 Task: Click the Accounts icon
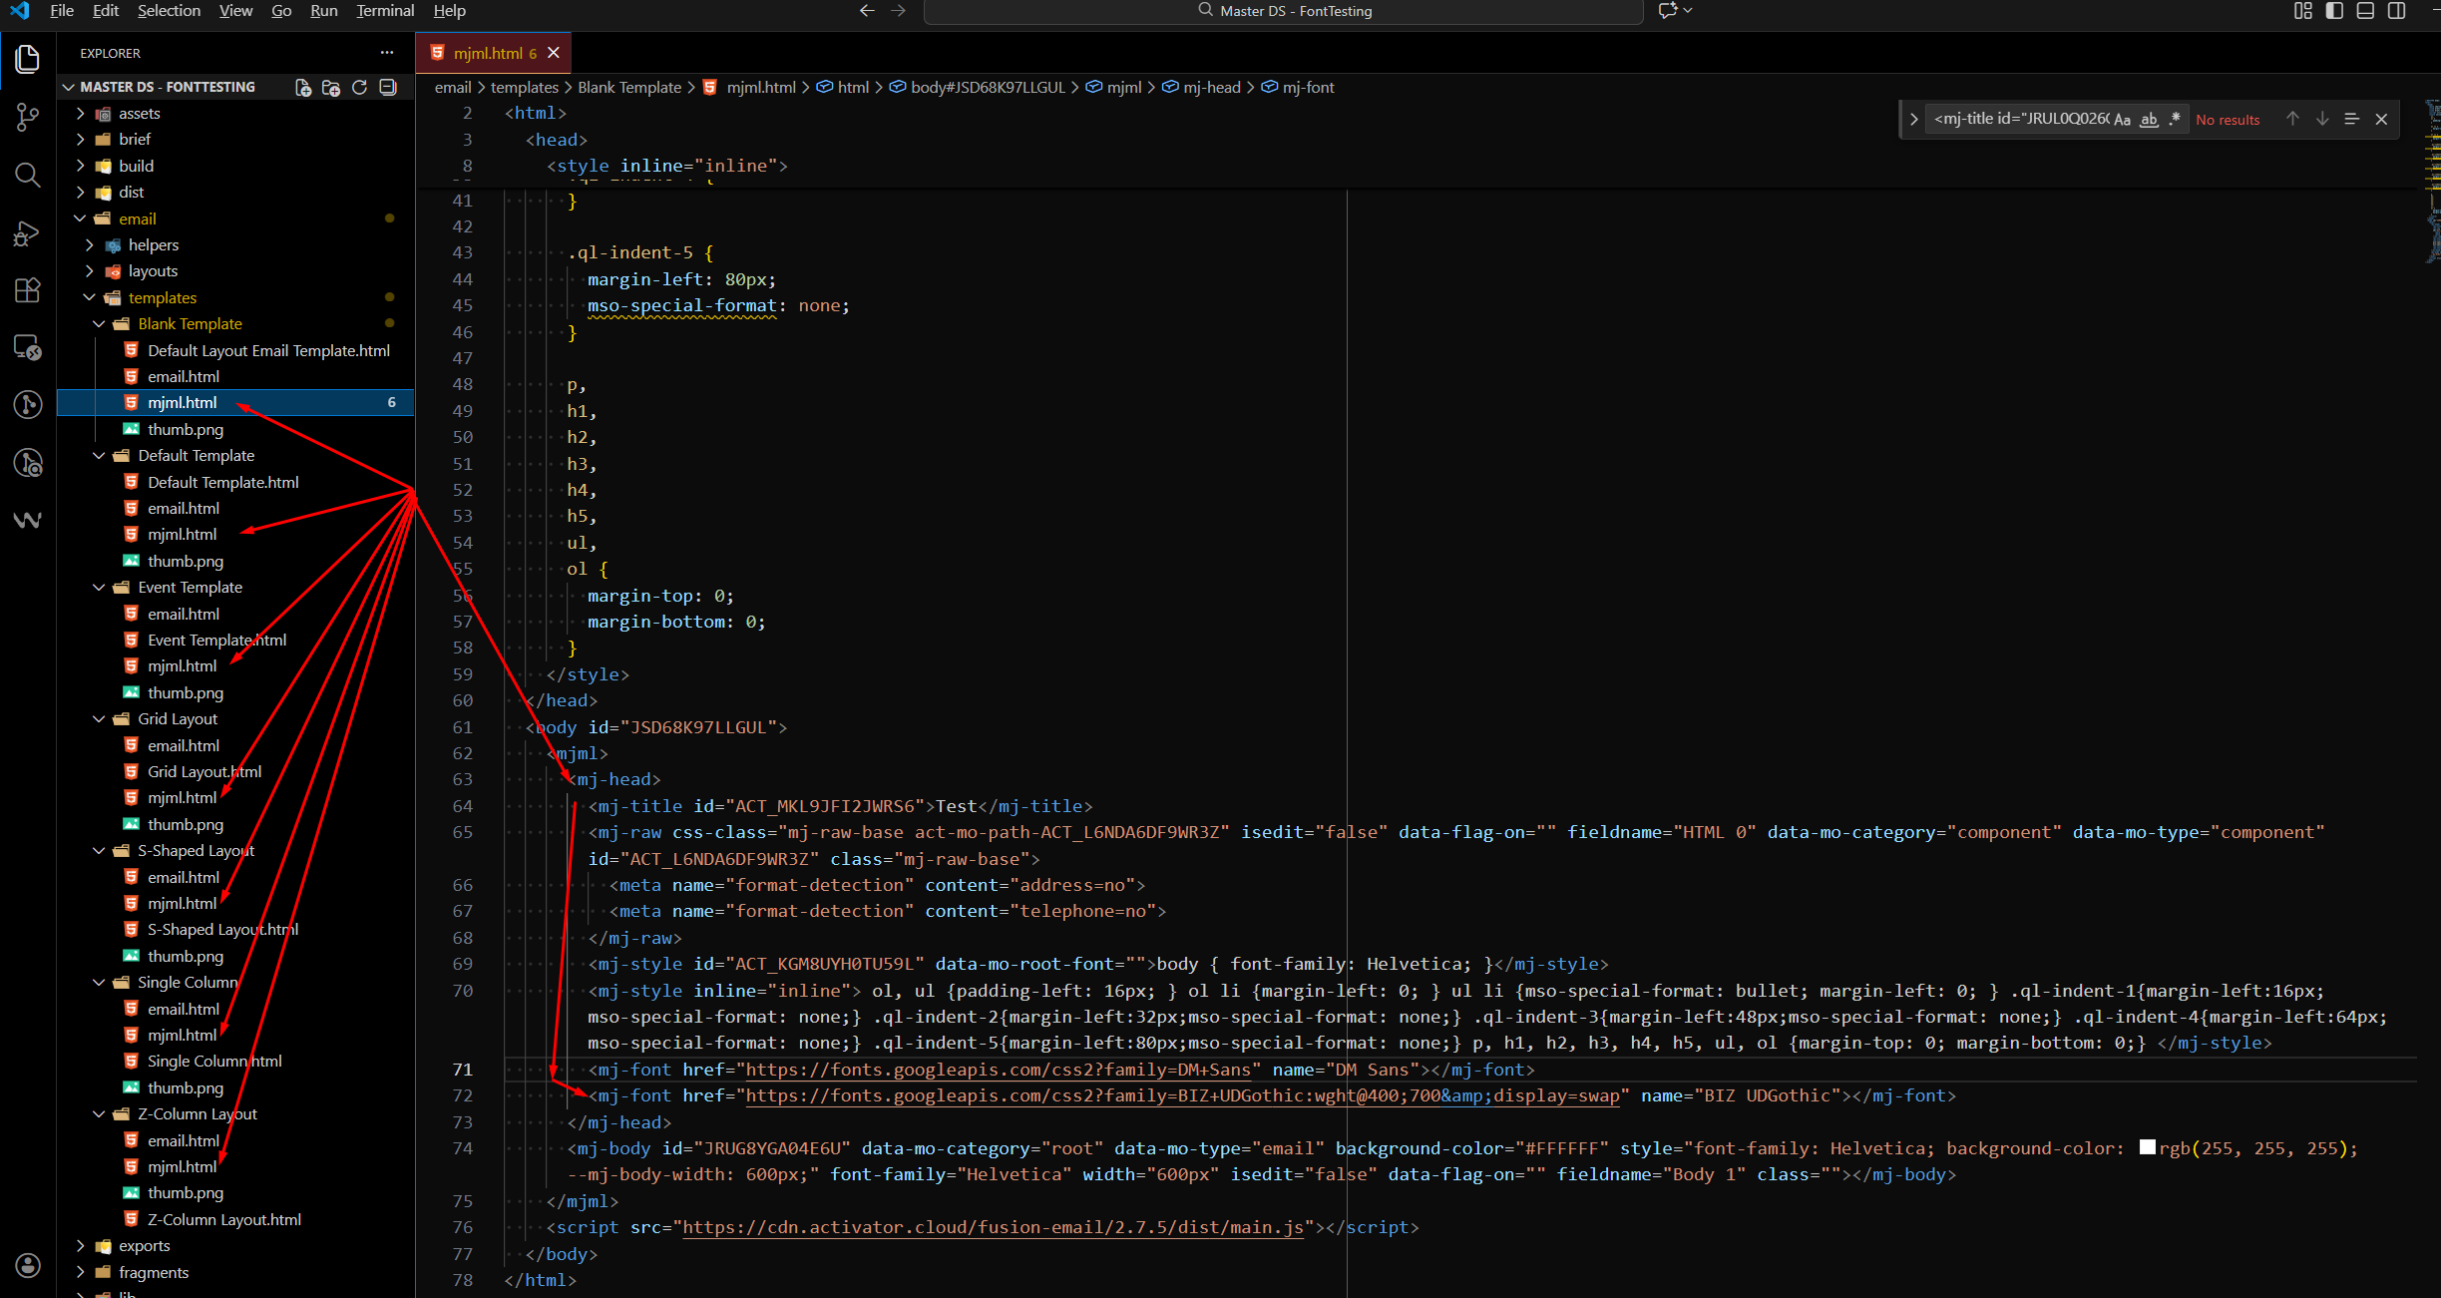(28, 1265)
